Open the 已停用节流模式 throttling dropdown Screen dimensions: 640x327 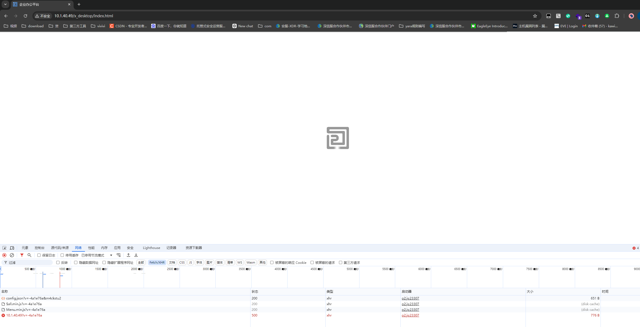tap(97, 255)
